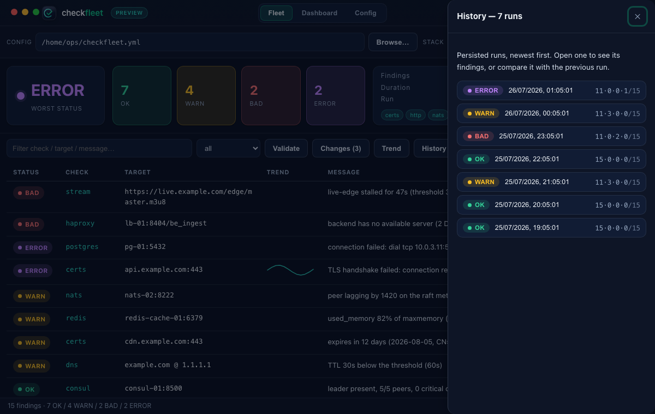Click the postgres check link
This screenshot has width=655, height=414.
pos(82,247)
